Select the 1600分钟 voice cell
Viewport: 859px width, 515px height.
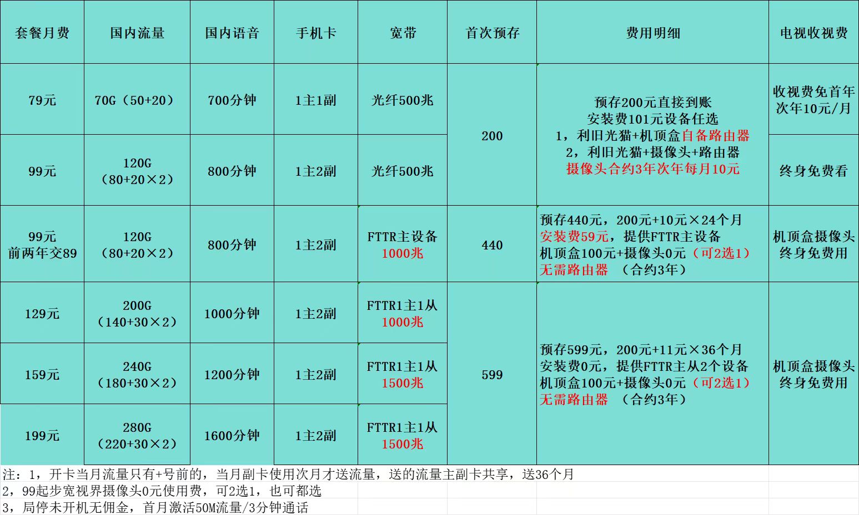232,435
